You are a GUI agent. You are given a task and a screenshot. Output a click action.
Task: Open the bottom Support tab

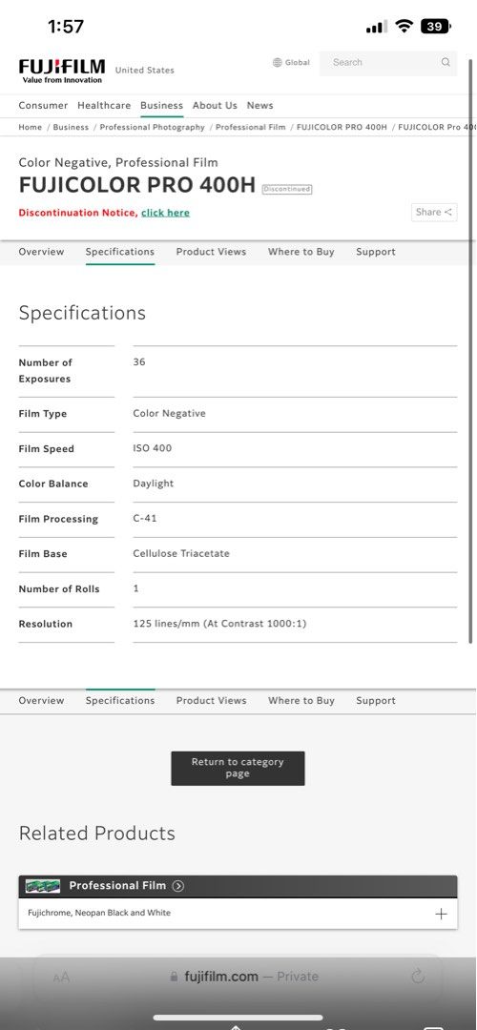point(376,701)
